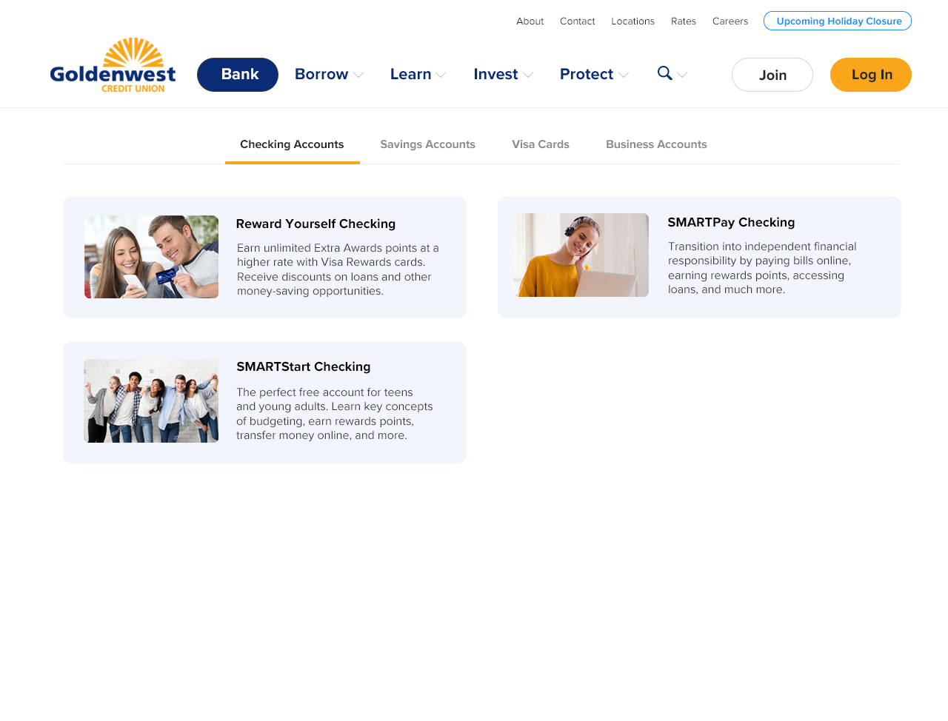Open the SMARTPay Checking card heading
This screenshot has height=721, width=948.
point(731,222)
